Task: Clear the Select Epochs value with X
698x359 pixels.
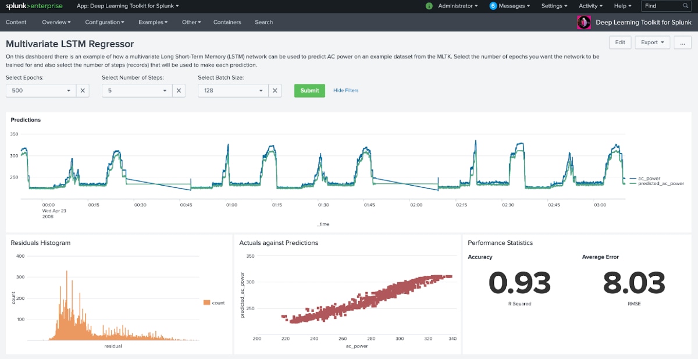Action: (83, 91)
